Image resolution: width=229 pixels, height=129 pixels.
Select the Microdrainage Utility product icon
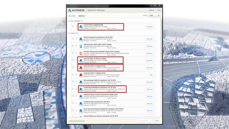(x=81, y=82)
